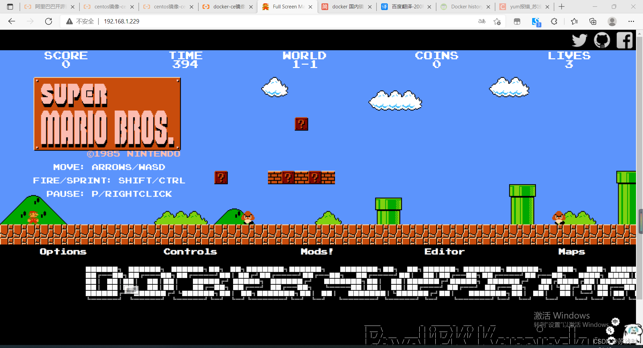Open the browser profile avatar
This screenshot has width=643, height=348.
612,21
